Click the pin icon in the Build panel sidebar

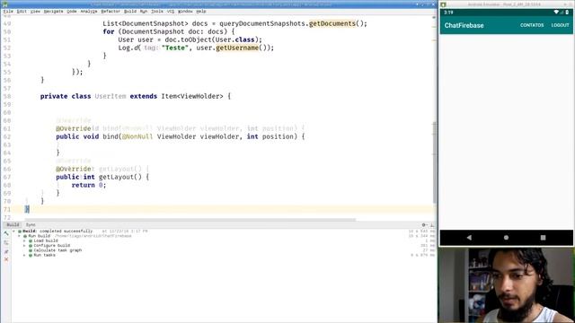coord(6,251)
